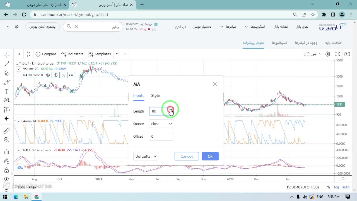Toggle log scale on the chart
Image resolution: width=357 pixels, height=201 pixels.
(x=337, y=187)
